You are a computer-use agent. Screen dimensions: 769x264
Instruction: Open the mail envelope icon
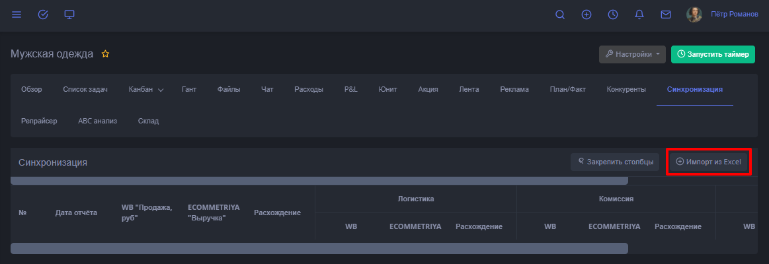click(666, 15)
